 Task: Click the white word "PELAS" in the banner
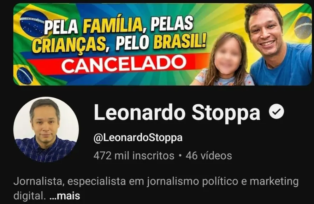tap(172, 24)
